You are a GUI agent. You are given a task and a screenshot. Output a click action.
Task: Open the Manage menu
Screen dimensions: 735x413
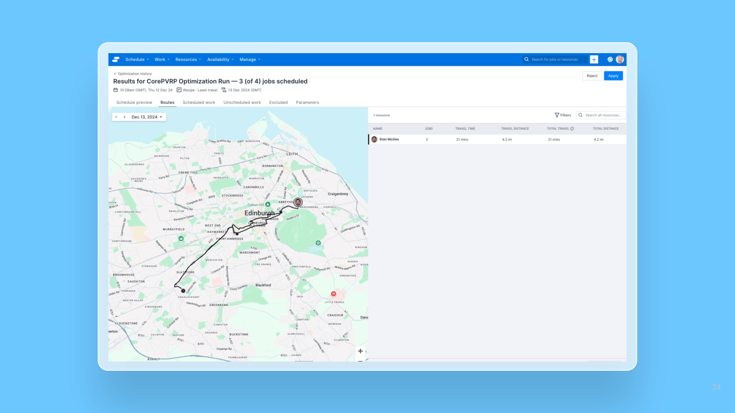(250, 59)
